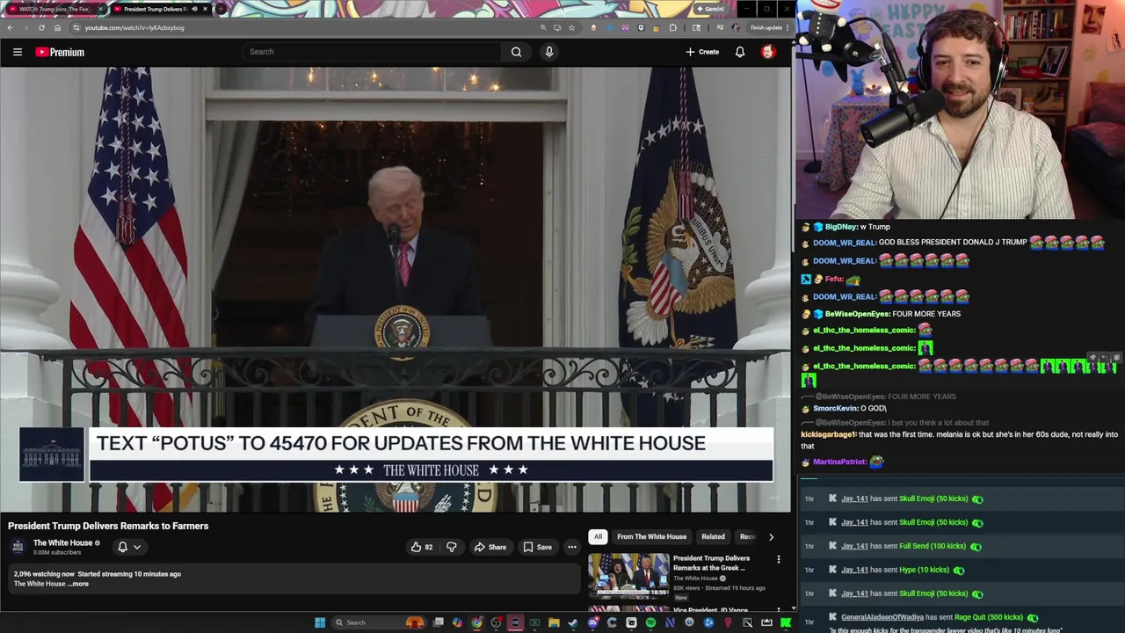Select the 'All' filter chip
Screen dimensions: 1125x633
tap(598, 536)
